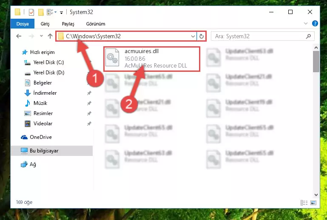Maximize the System32 window
Screen dimensions: 327x220
[290, 12]
